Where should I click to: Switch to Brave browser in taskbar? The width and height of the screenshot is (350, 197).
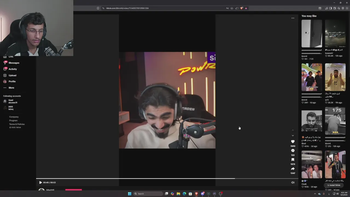click(196, 194)
